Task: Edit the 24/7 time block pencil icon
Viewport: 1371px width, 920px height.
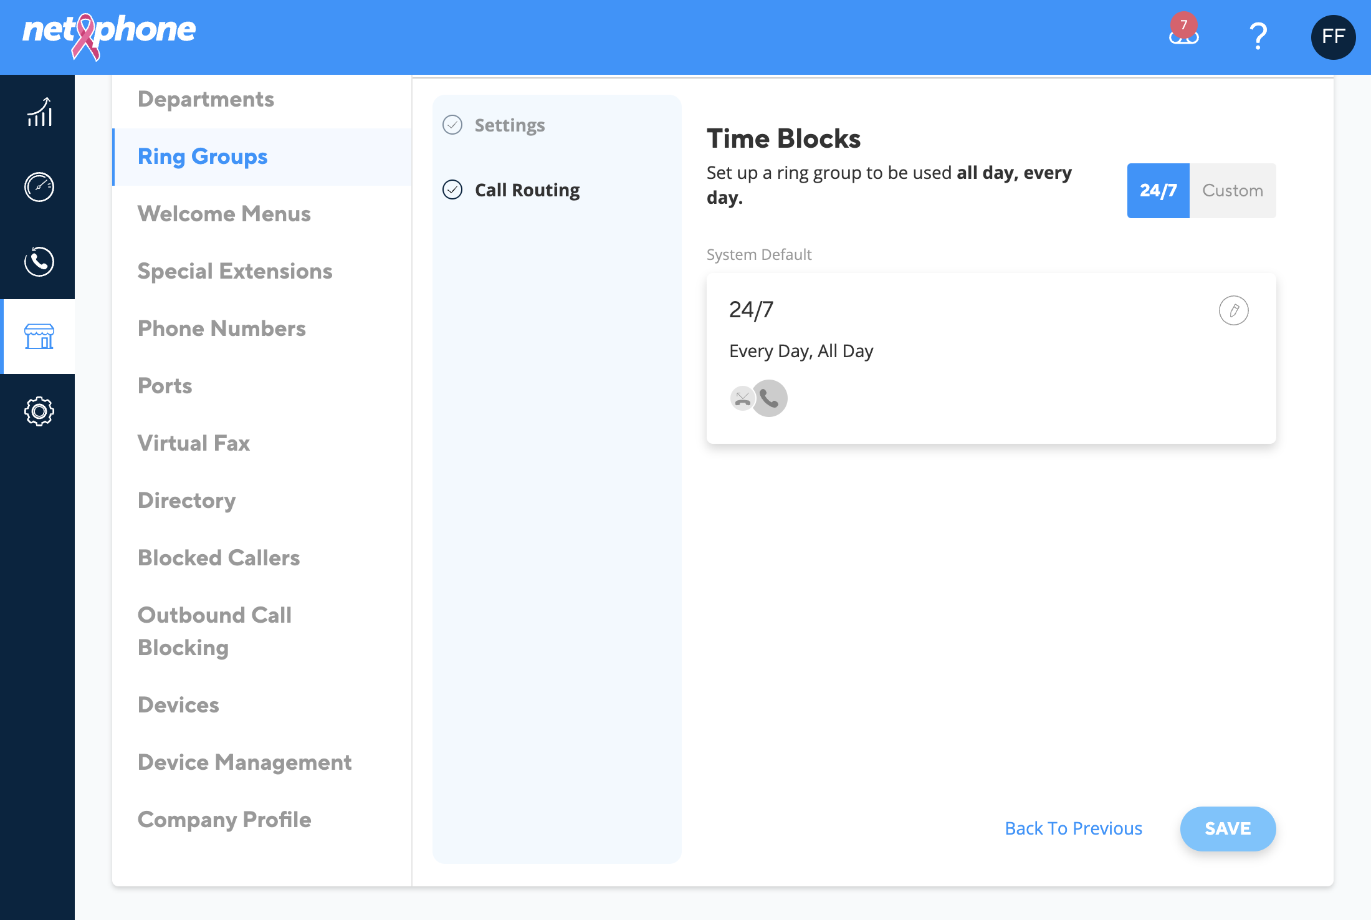Action: [1233, 310]
